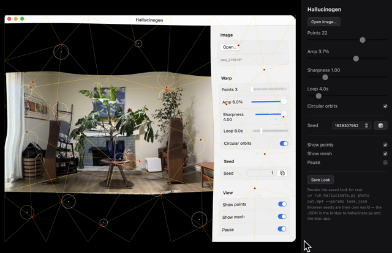
Task: Toggle the Pause switch in View section
Action: point(282,229)
